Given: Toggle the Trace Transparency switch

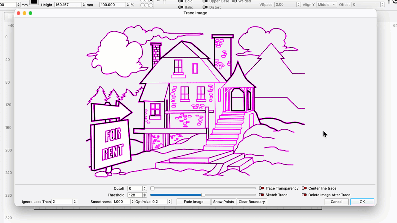Looking at the screenshot, I should tap(261, 188).
